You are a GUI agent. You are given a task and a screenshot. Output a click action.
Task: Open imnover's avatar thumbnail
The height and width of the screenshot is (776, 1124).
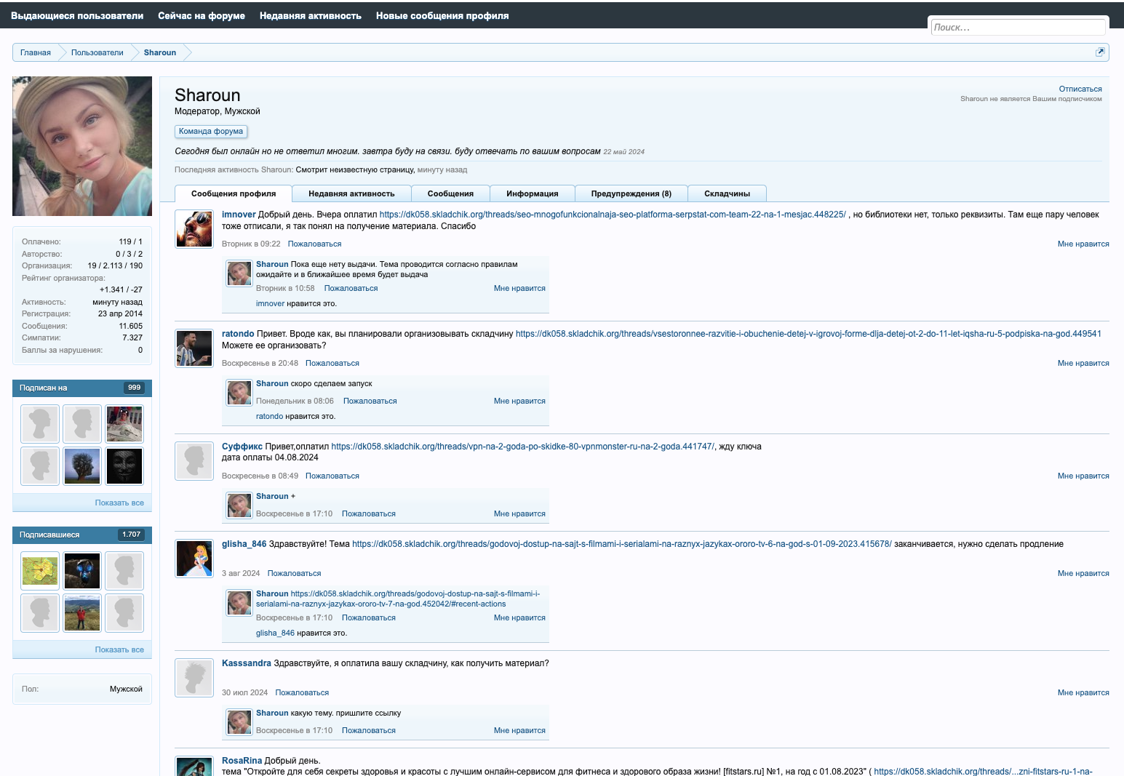[194, 229]
